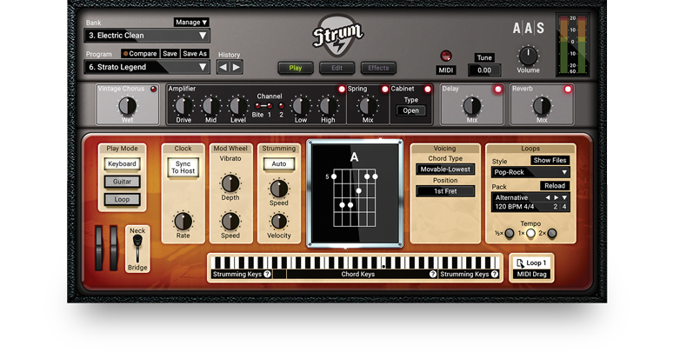Toggle the Spring reverb power LED
673x352 pixels.
coord(385,89)
